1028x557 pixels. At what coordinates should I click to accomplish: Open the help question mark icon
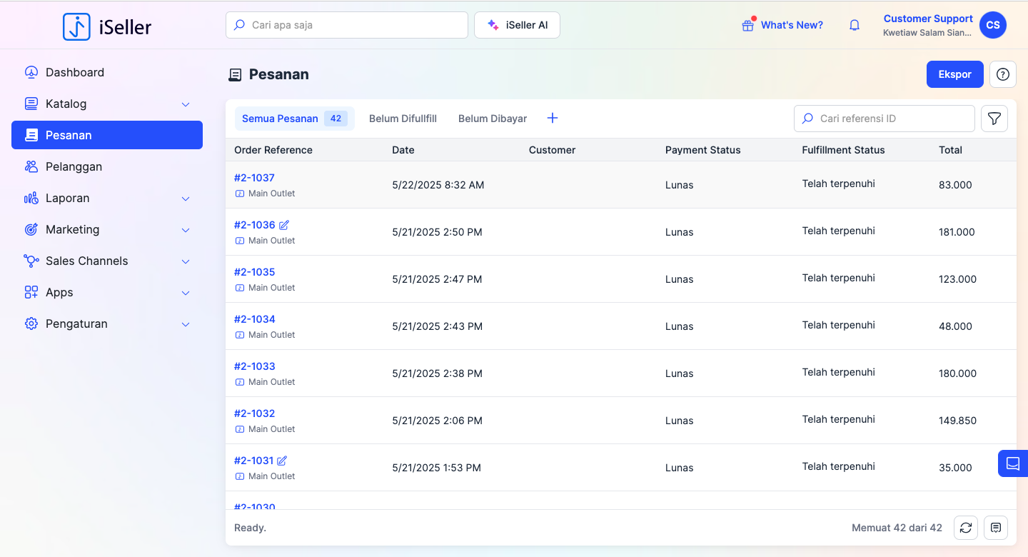click(1003, 74)
